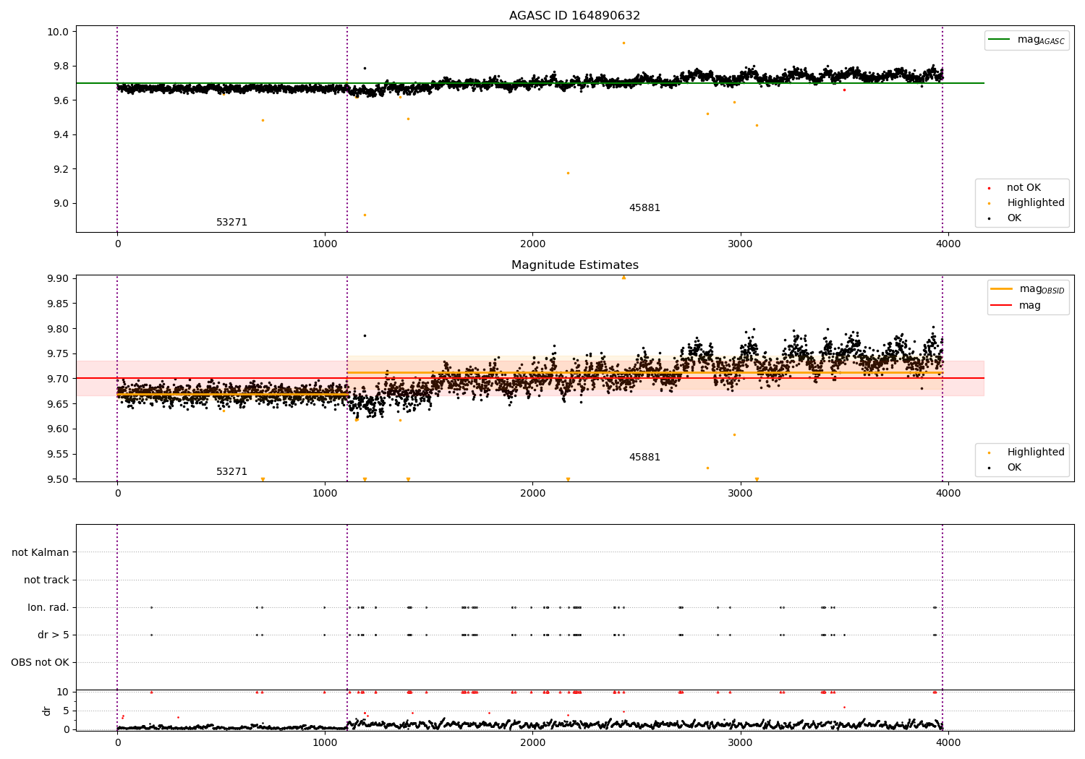Click the 4000 x-tick under the bottom plot
This screenshot has height=759, width=1085.
(x=948, y=742)
